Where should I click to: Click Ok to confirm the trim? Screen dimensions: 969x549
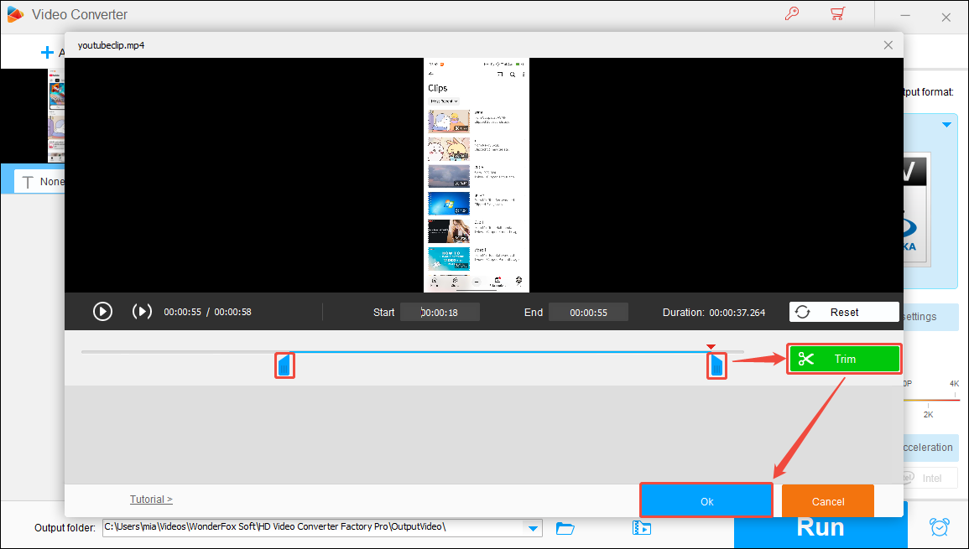click(x=706, y=500)
